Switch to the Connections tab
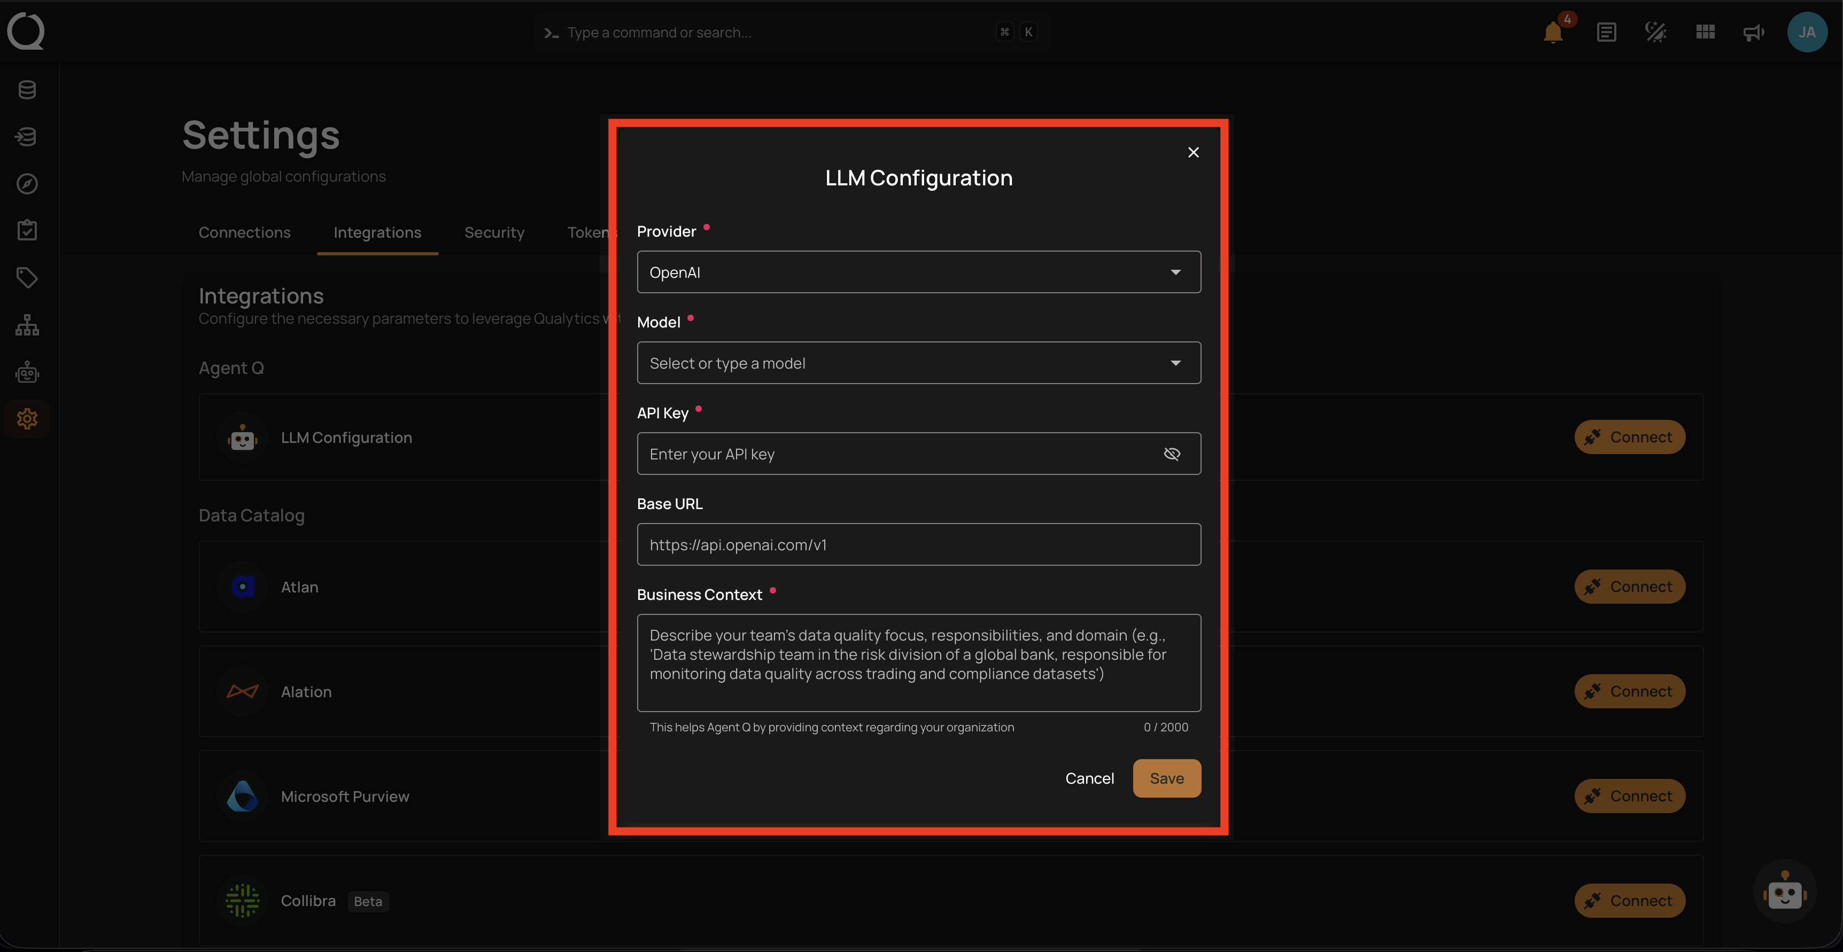This screenshot has height=952, width=1843. pyautogui.click(x=245, y=232)
